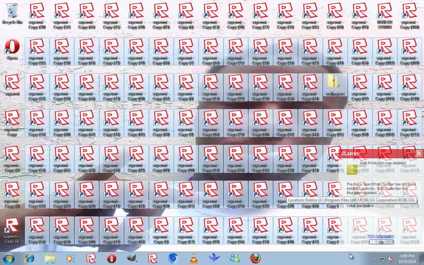Open the More information link in Avira popup
Image resolution: width=424 pixels, height=265 pixels.
[381, 236]
